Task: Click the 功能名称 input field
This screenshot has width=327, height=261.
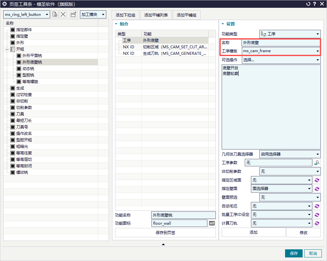Action: click(183, 215)
